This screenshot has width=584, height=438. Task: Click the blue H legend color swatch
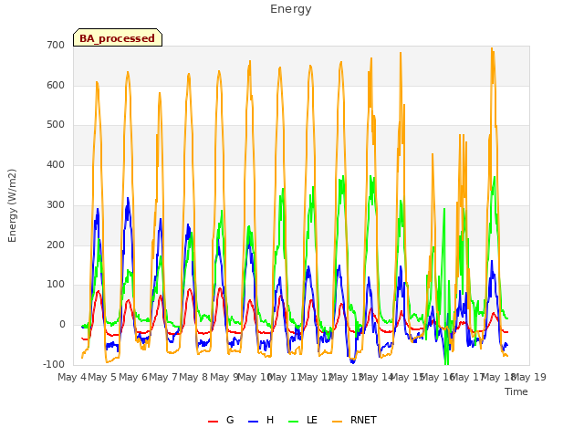click(253, 422)
